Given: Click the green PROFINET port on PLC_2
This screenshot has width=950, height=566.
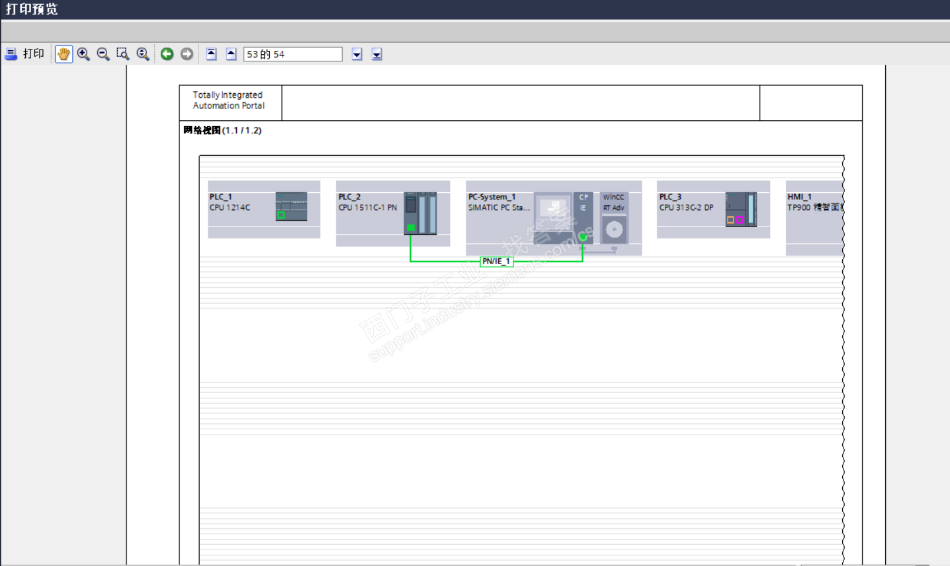Looking at the screenshot, I should tap(411, 228).
